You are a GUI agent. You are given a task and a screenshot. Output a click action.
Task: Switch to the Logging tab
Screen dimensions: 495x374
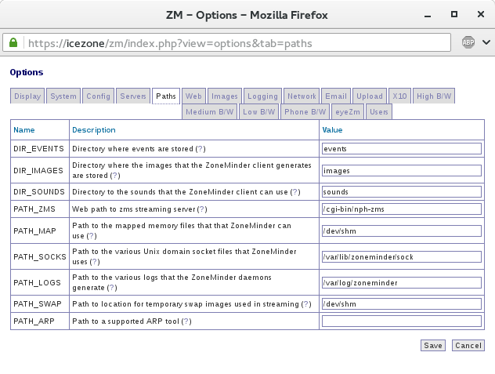(262, 96)
